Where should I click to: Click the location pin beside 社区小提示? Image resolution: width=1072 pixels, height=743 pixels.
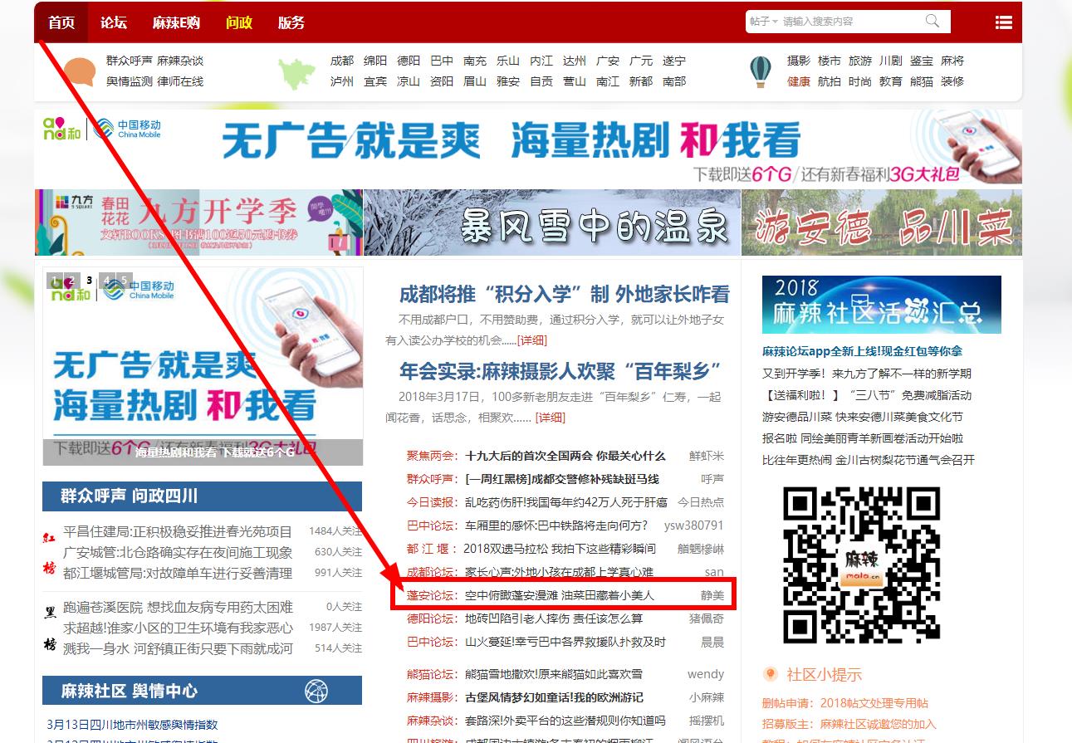[x=771, y=674]
